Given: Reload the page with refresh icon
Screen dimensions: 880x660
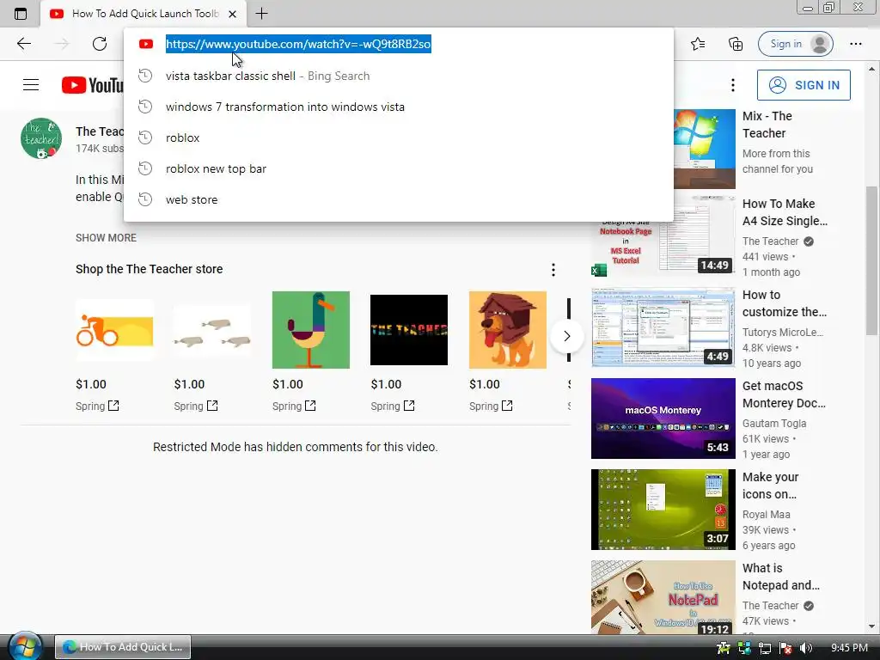Looking at the screenshot, I should point(100,44).
